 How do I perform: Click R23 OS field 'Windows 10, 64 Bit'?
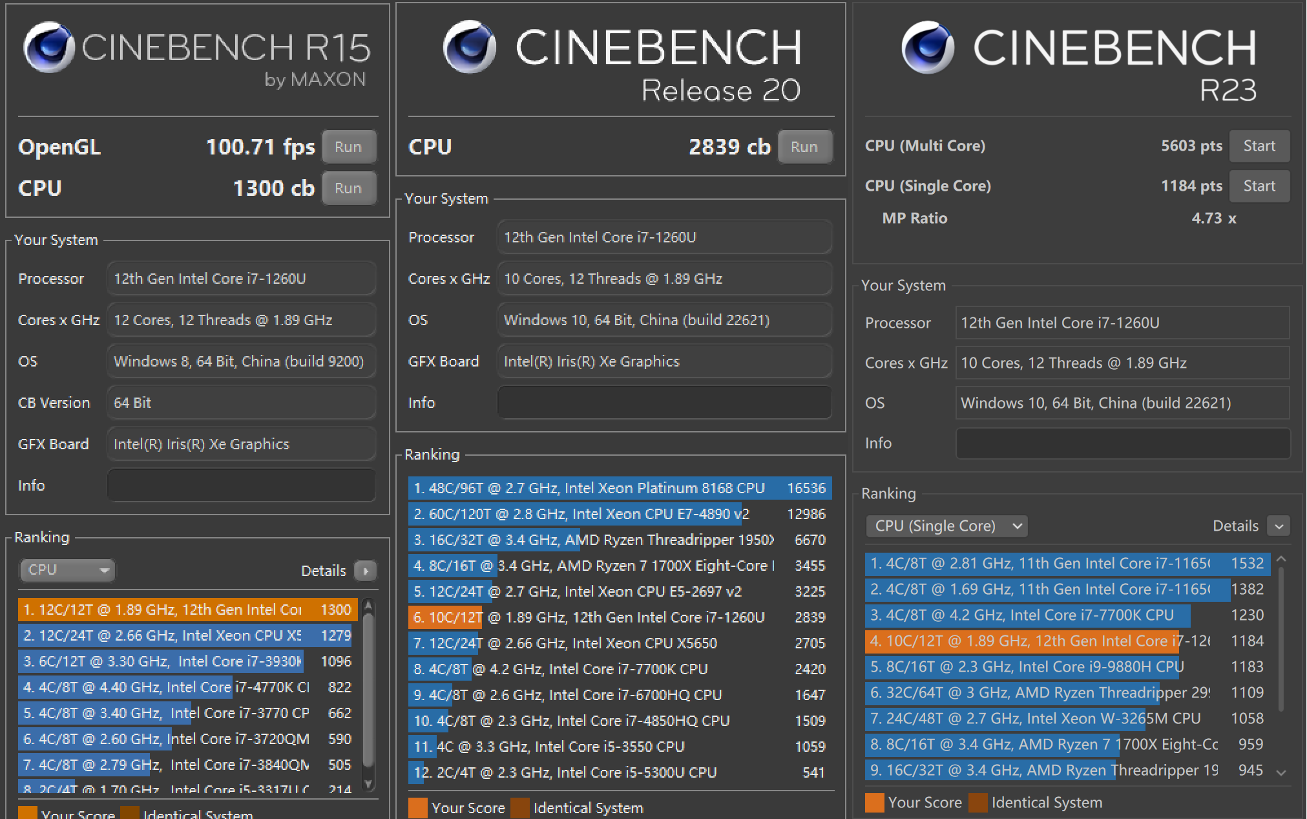coord(1123,403)
